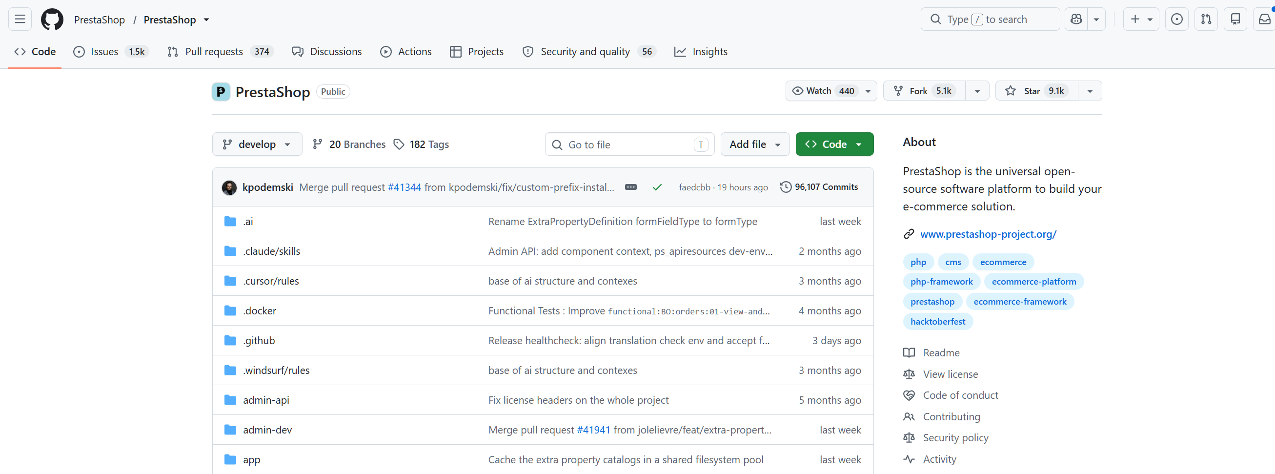
Task: Open Copilot chat icon in header
Action: click(1076, 20)
